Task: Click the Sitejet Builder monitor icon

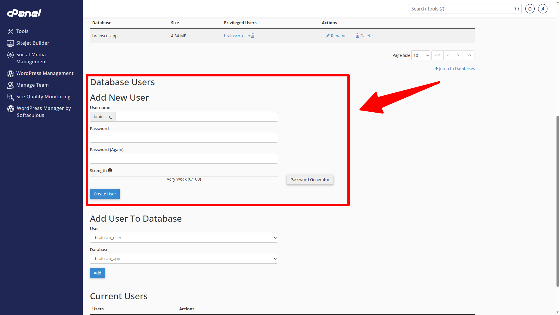Action: point(10,43)
